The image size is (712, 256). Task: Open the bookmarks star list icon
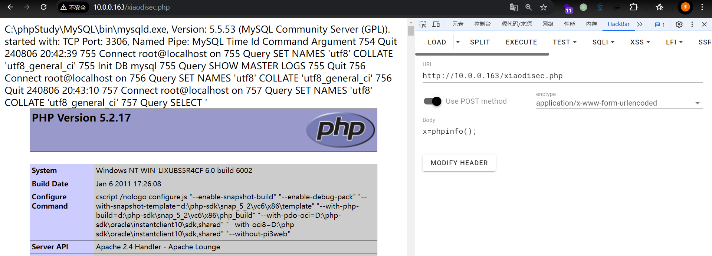click(x=659, y=7)
